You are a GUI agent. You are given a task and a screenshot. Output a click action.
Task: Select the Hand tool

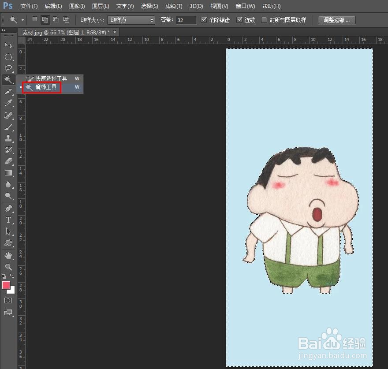[x=8, y=256]
